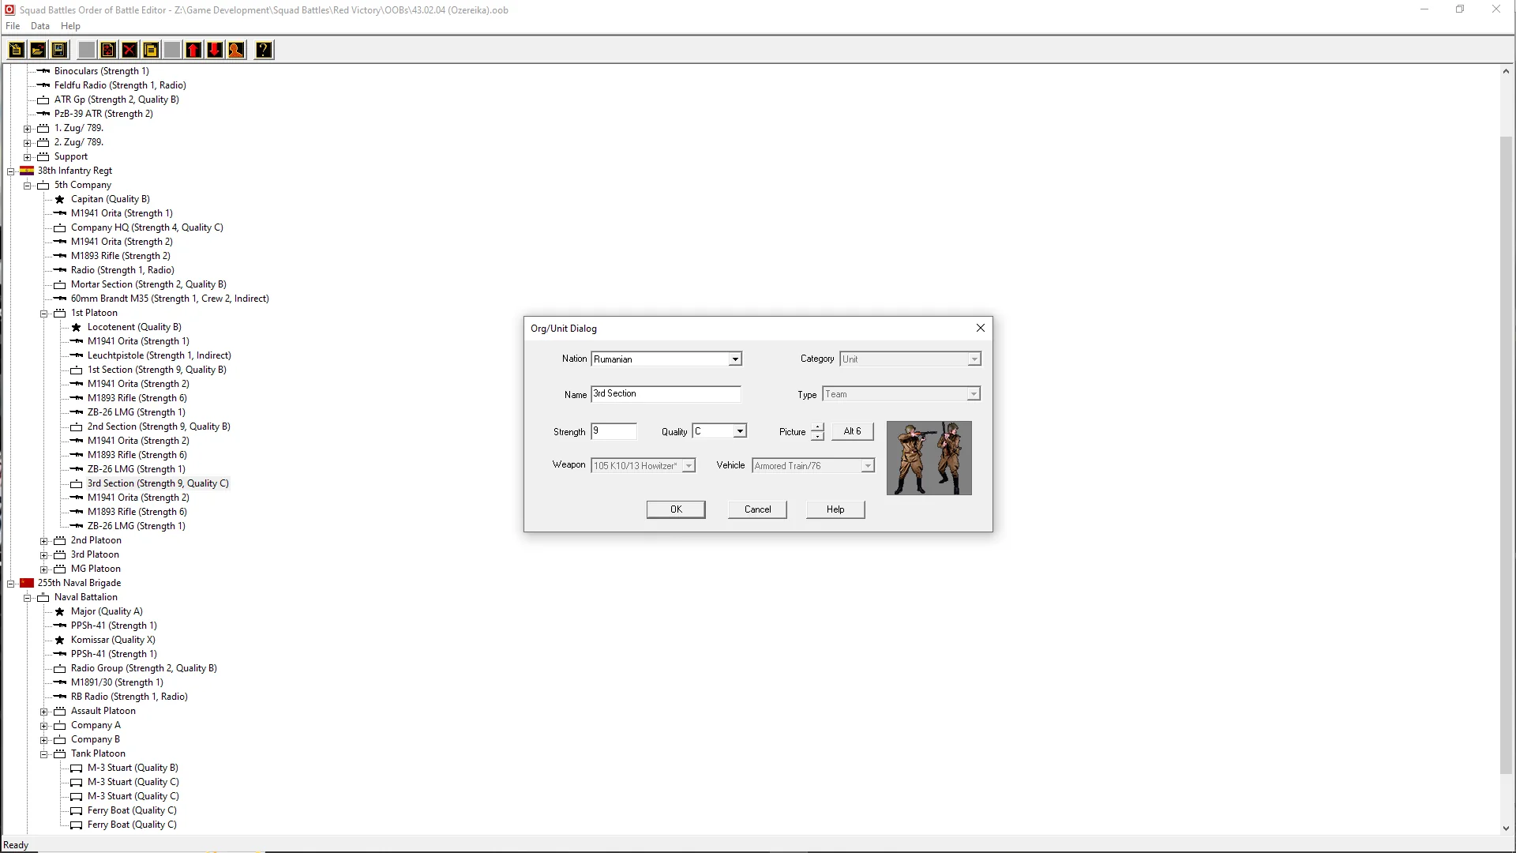Image resolution: width=1516 pixels, height=853 pixels.
Task: Expand the Assault Platoon node
Action: pos(44,712)
